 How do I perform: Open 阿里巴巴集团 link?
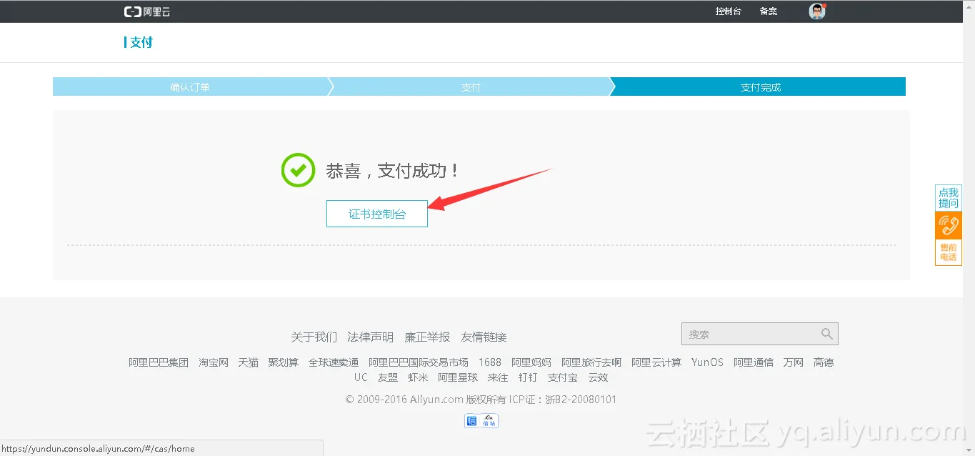click(x=159, y=362)
